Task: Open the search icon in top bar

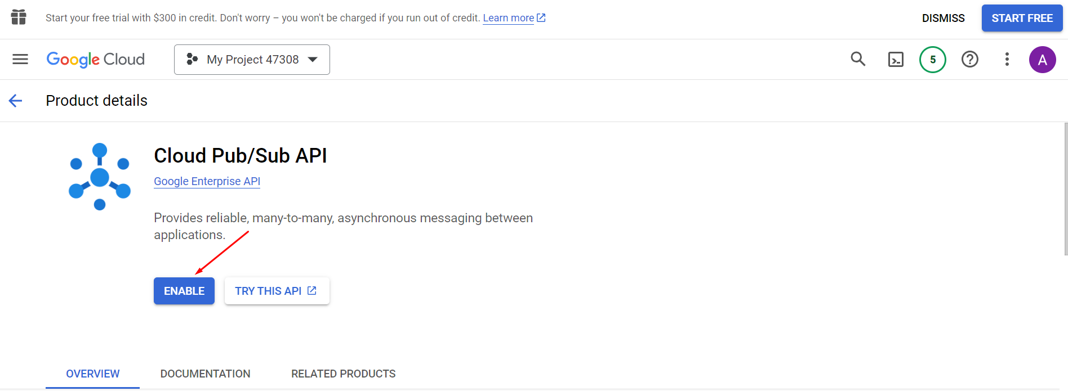Action: (x=858, y=59)
